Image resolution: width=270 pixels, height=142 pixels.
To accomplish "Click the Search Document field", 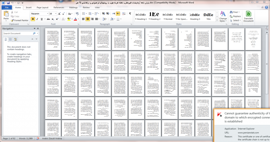I will (18, 33).
